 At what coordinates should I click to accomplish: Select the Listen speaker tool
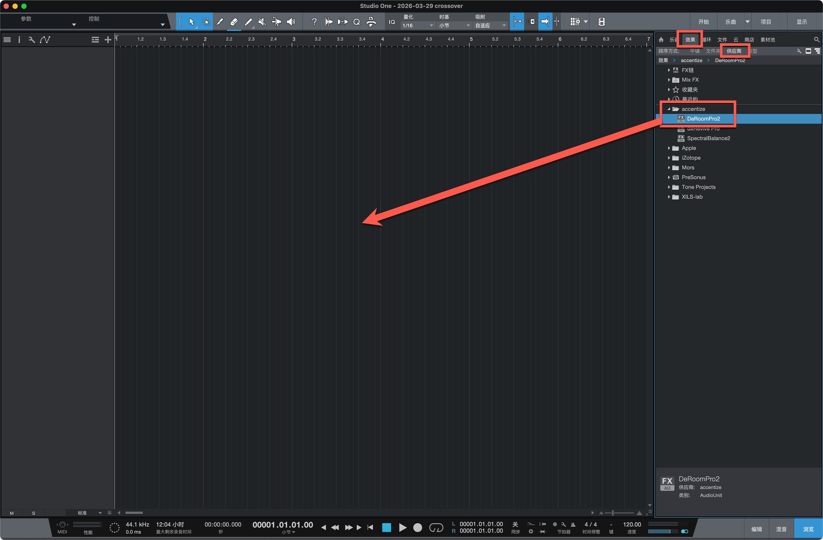291,22
